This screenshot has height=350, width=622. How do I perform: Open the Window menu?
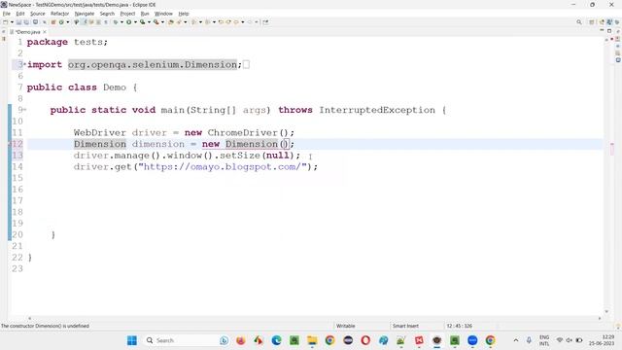click(x=163, y=14)
